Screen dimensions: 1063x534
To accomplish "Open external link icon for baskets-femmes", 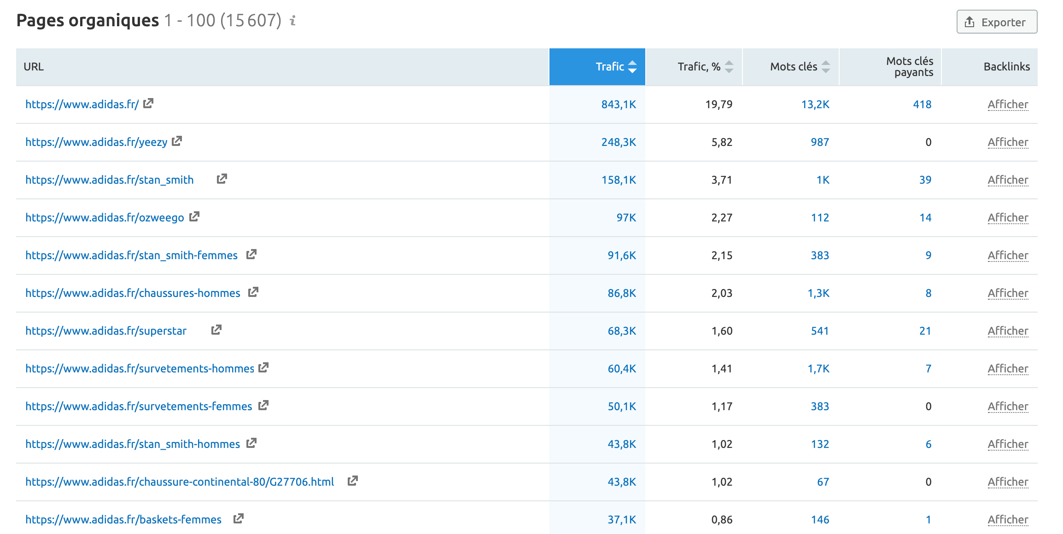I will [x=238, y=518].
